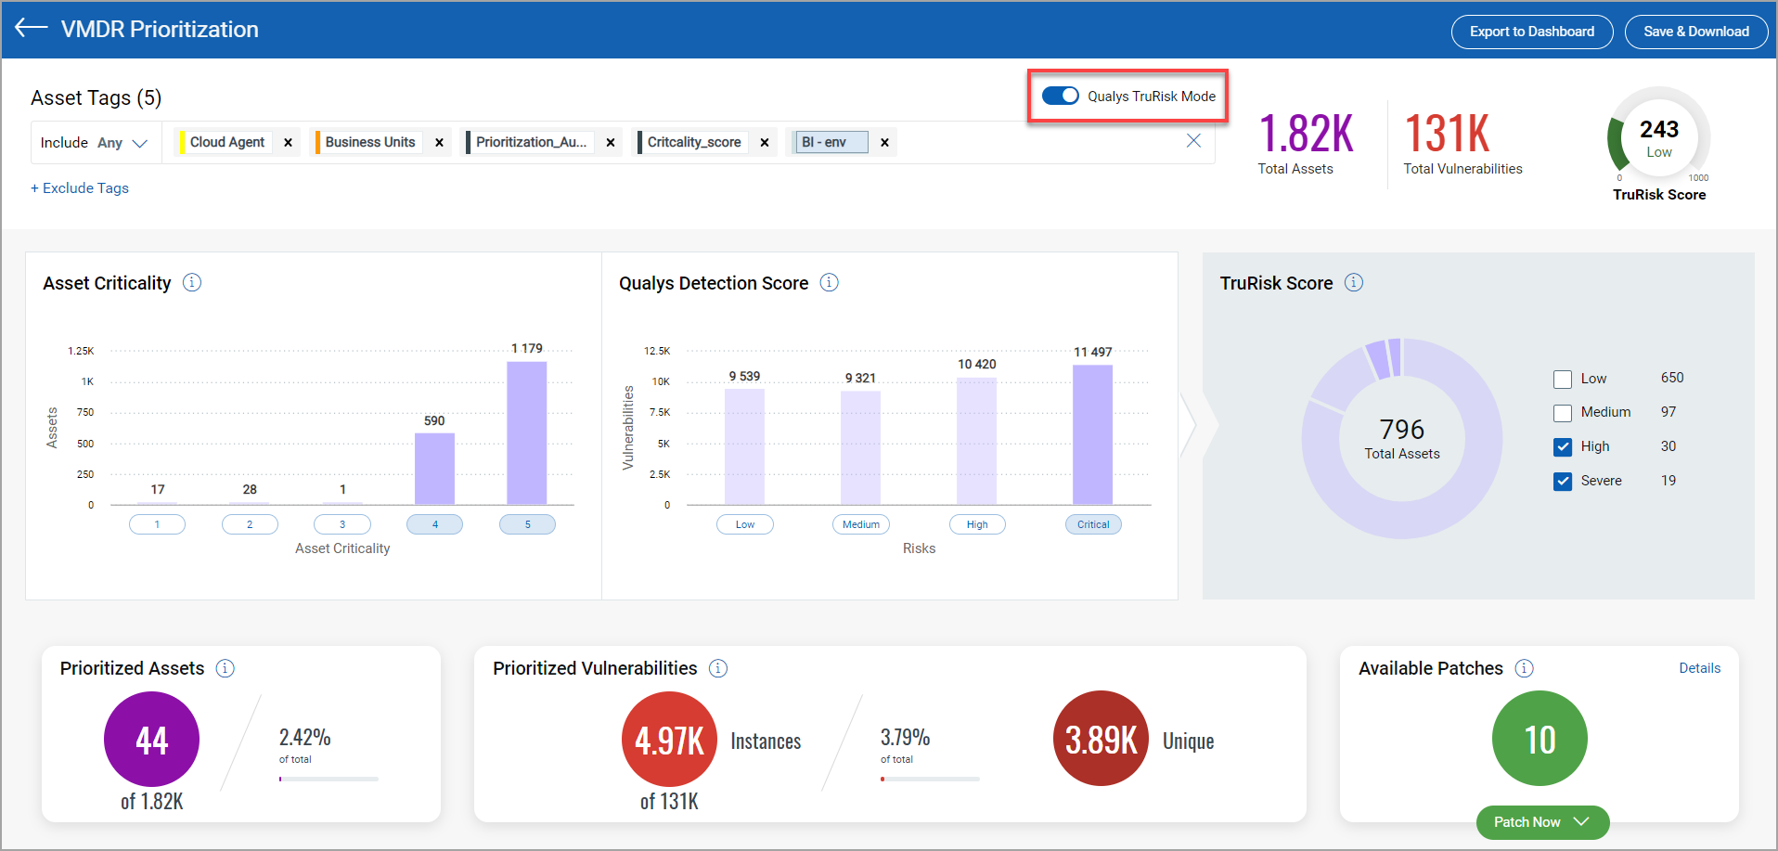Click the 796 Total Assets donut chart
This screenshot has height=851, width=1778.
pyautogui.click(x=1402, y=438)
